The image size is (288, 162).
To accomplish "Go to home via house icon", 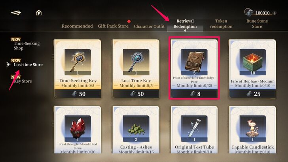I will tap(39, 13).
